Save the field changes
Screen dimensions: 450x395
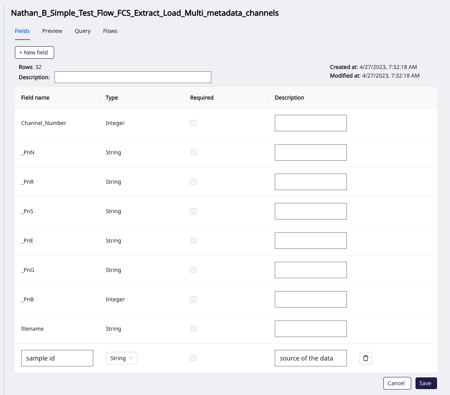(426, 383)
